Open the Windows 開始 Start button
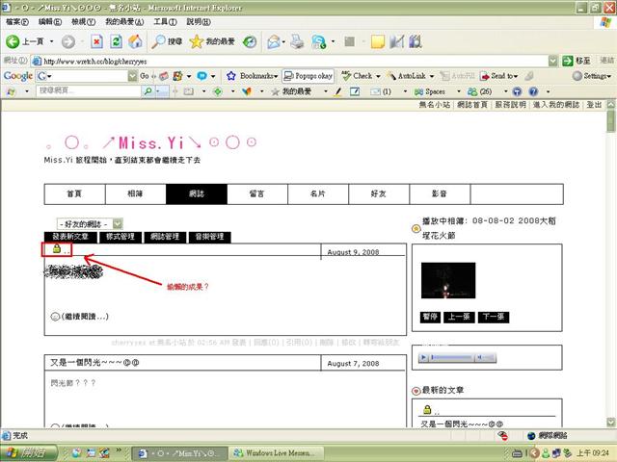The height and width of the screenshot is (462, 617). pyautogui.click(x=27, y=453)
